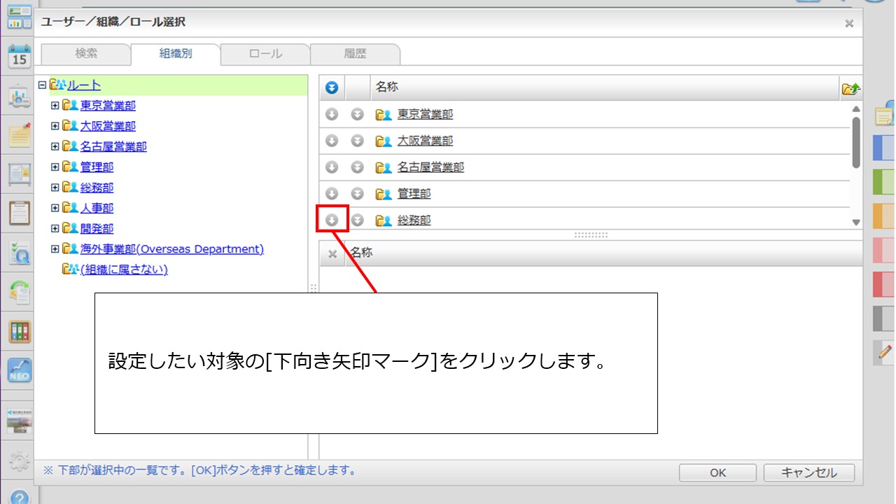Open the calendar icon showing 15 in sidebar

(19, 56)
